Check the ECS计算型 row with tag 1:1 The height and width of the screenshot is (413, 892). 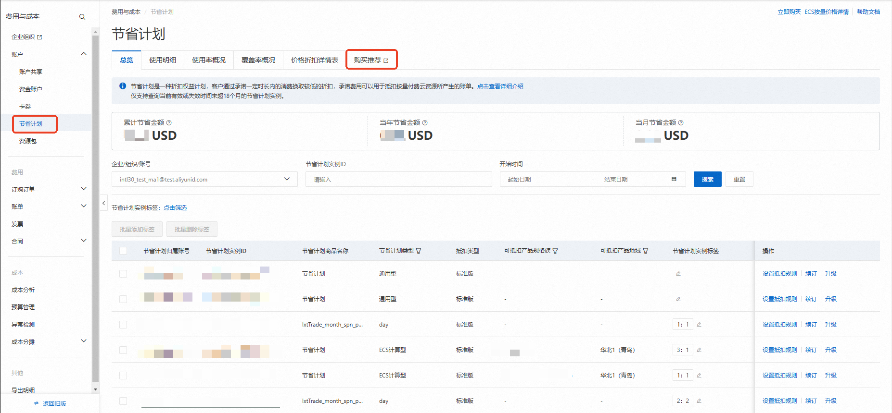pyautogui.click(x=123, y=376)
